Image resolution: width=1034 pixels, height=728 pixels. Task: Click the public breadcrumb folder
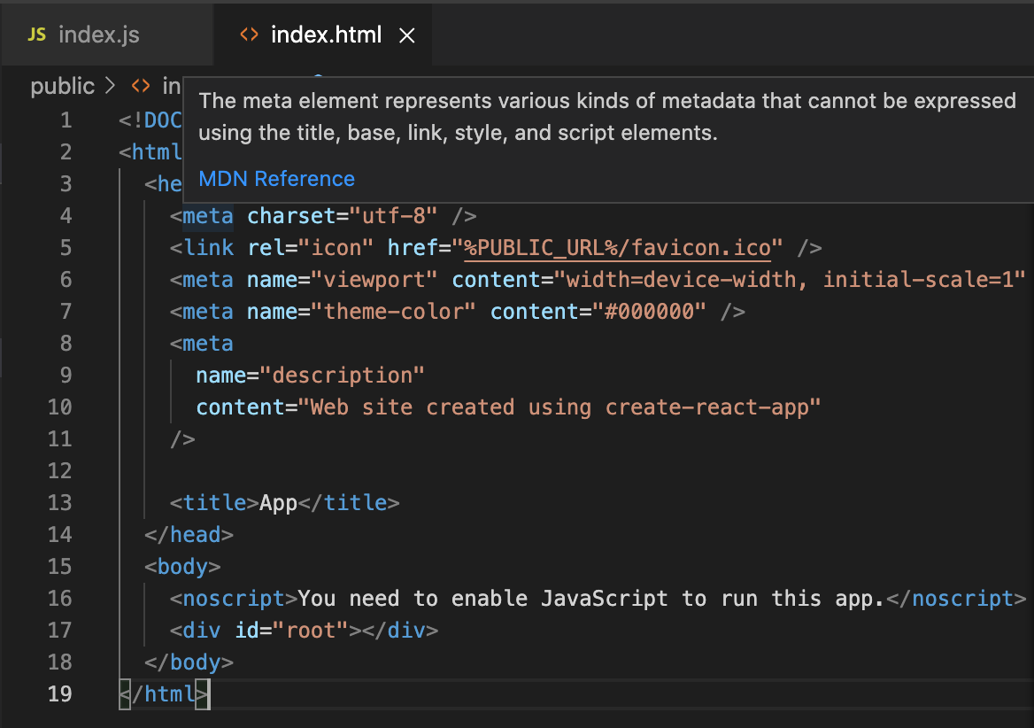[63, 87]
